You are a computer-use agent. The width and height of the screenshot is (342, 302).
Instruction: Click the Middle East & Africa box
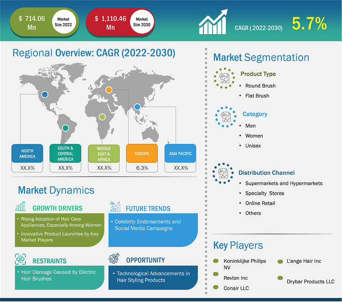(x=103, y=154)
